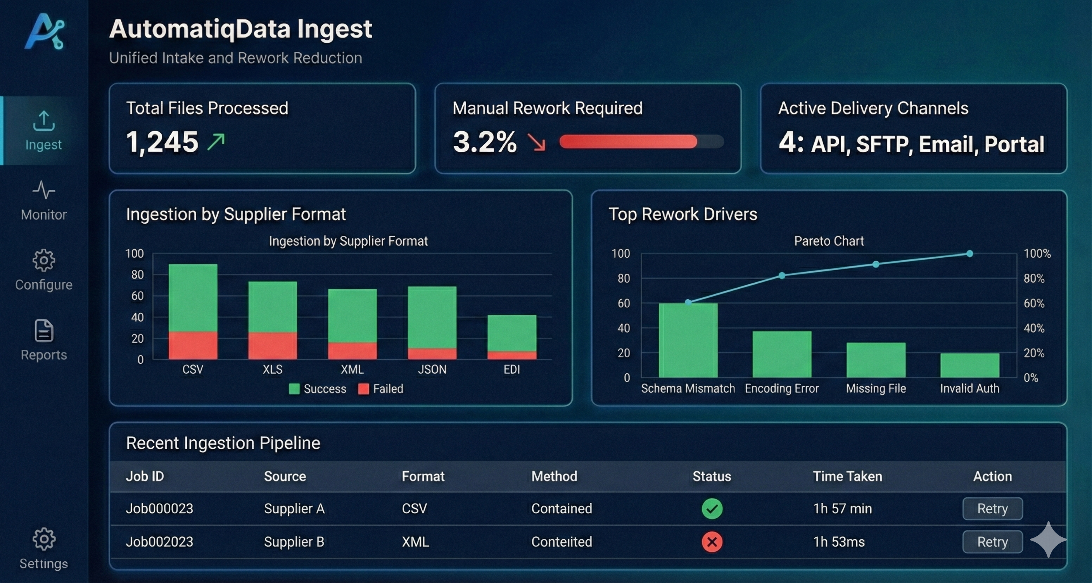The image size is (1092, 583).
Task: Open the Monitor pulse icon
Action: point(44,190)
